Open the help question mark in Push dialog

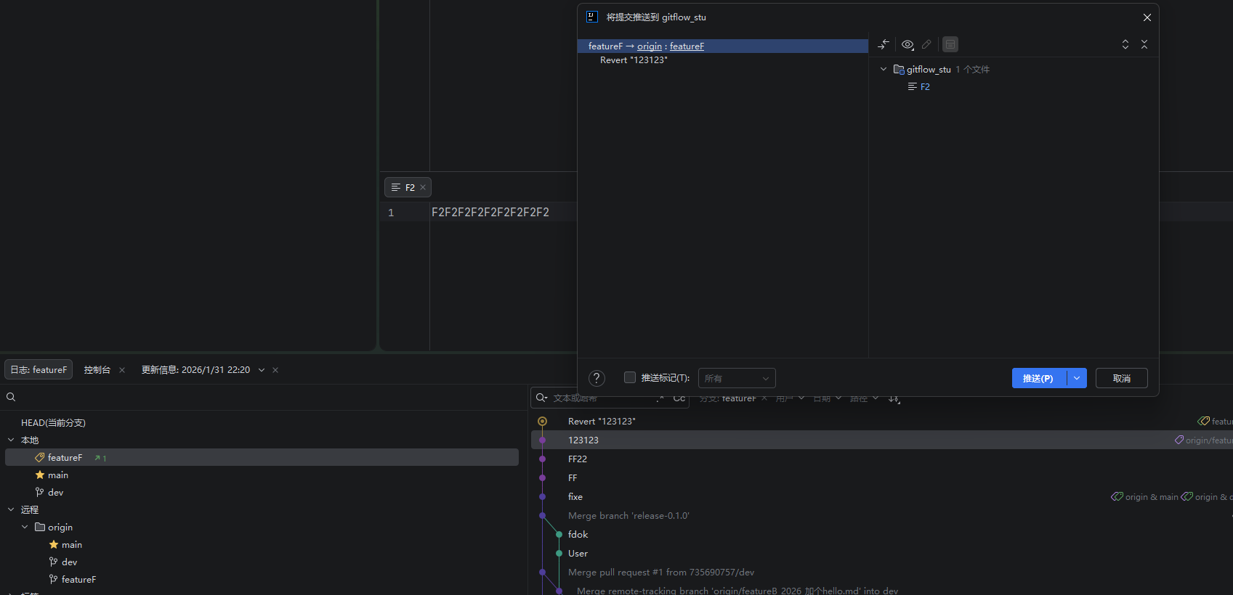(597, 378)
